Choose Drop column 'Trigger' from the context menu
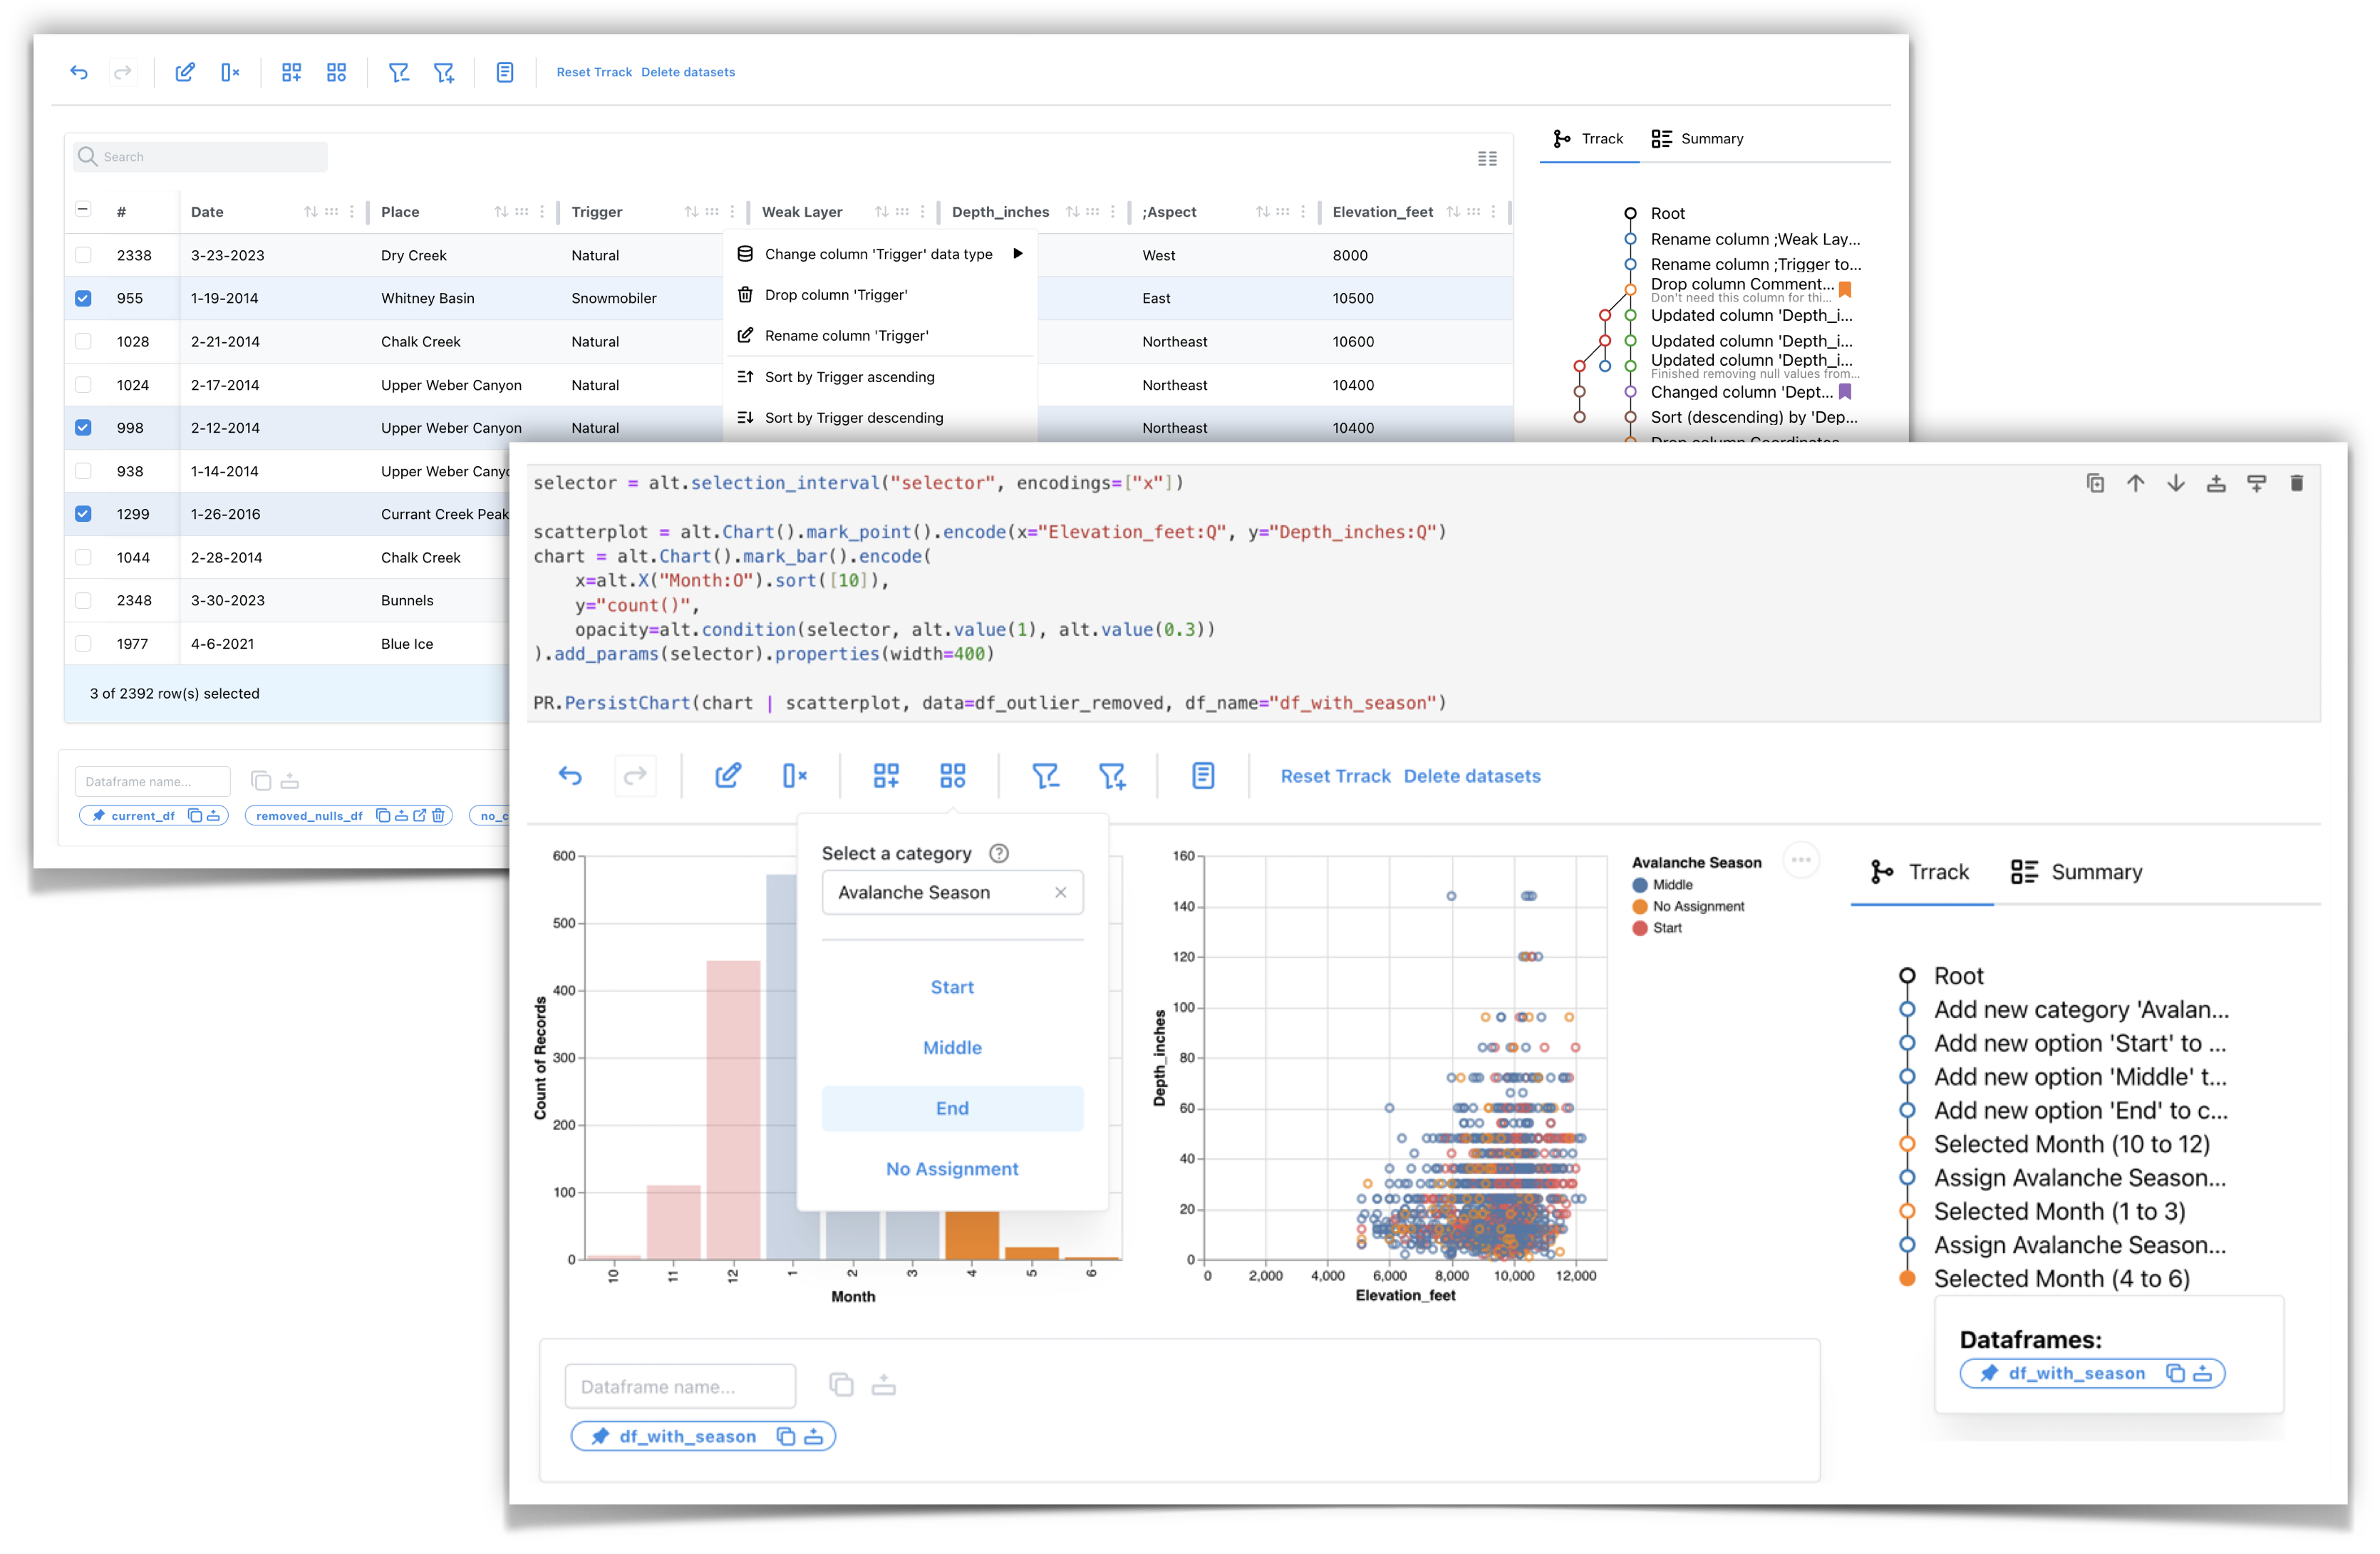 [x=879, y=295]
